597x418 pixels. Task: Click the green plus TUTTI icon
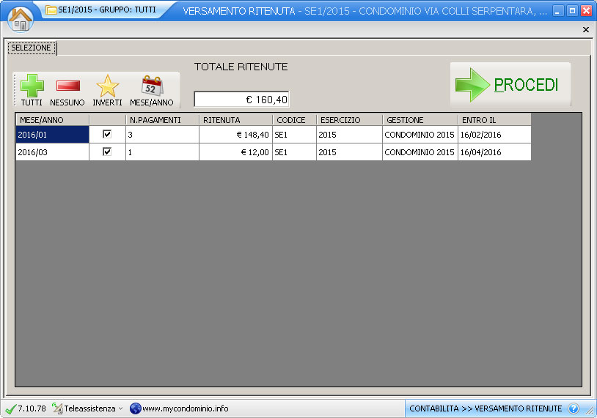(32, 86)
